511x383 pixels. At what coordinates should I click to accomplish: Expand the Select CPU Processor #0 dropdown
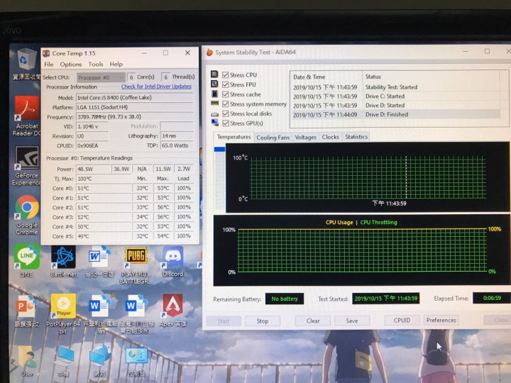pyautogui.click(x=101, y=77)
